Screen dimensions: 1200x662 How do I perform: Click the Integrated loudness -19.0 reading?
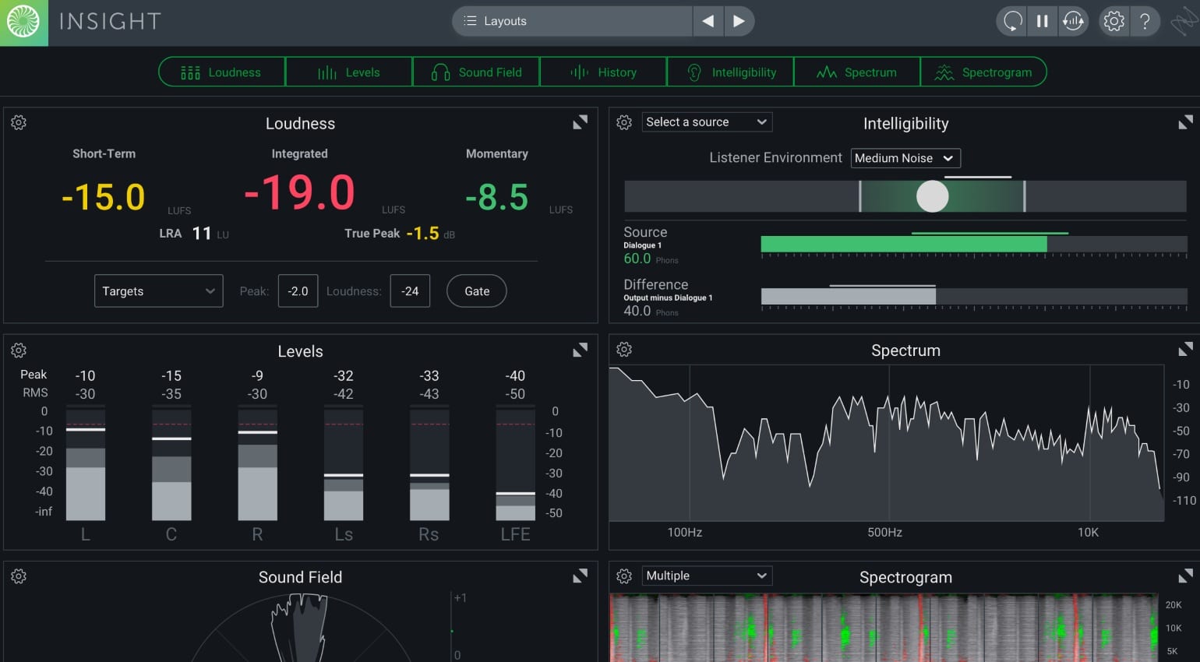coord(299,192)
